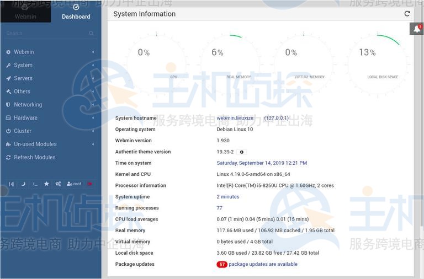Click the Refresh Modules sync icon
This screenshot has width=424, height=279.
click(8, 157)
